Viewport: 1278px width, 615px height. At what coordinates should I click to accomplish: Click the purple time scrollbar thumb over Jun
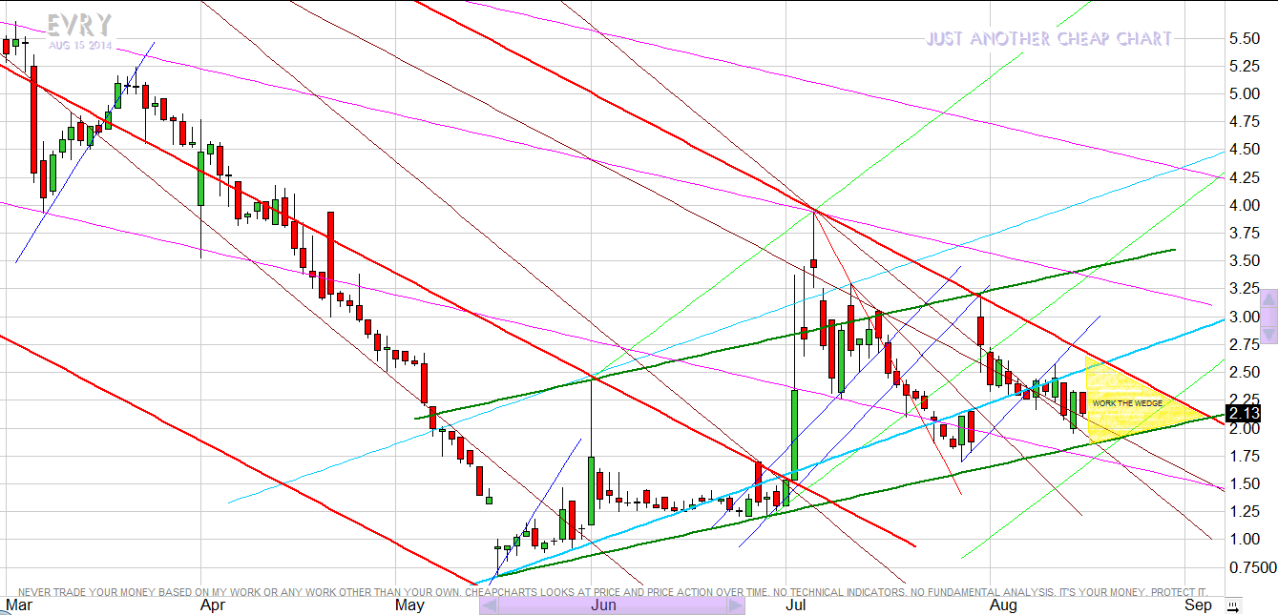click(x=611, y=605)
